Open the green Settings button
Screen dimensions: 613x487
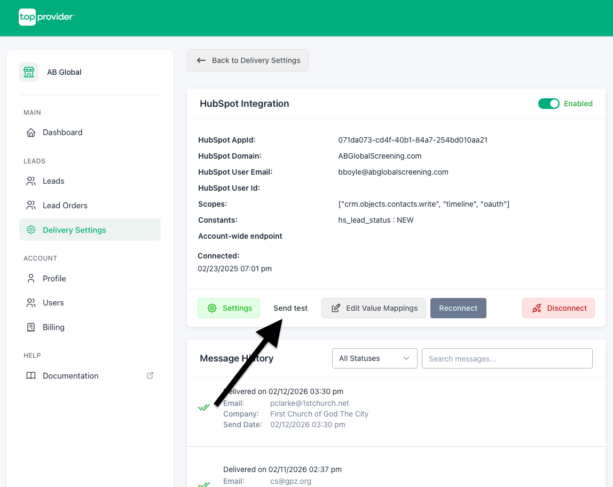[229, 308]
